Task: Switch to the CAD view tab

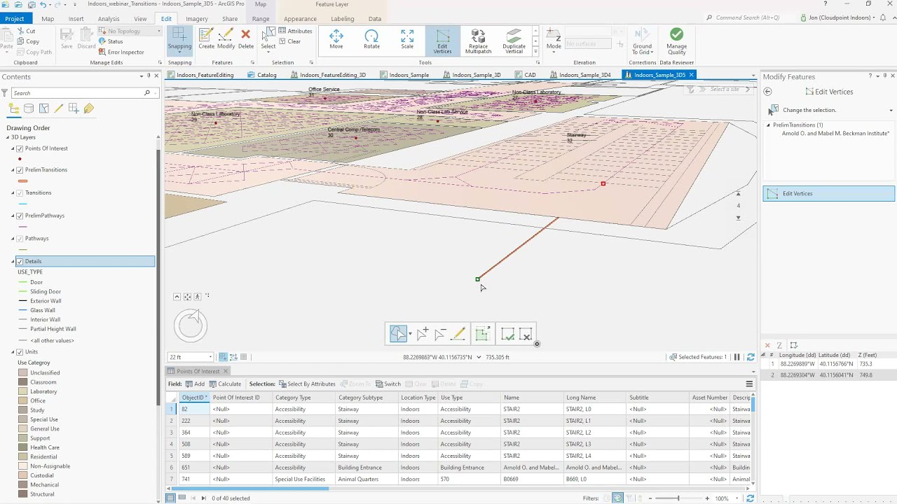Action: [526, 75]
